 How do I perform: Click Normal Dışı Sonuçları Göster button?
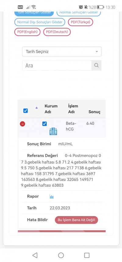40,22
